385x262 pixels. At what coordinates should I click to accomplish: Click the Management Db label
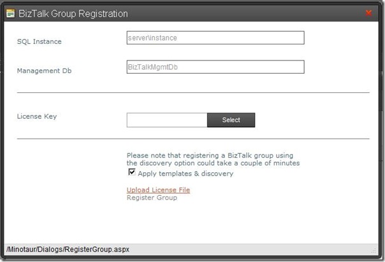click(x=44, y=71)
